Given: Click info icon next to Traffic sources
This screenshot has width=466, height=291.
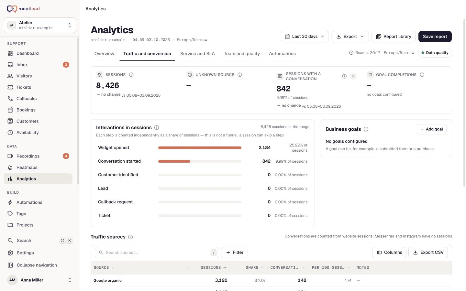Looking at the screenshot, I should (x=130, y=237).
